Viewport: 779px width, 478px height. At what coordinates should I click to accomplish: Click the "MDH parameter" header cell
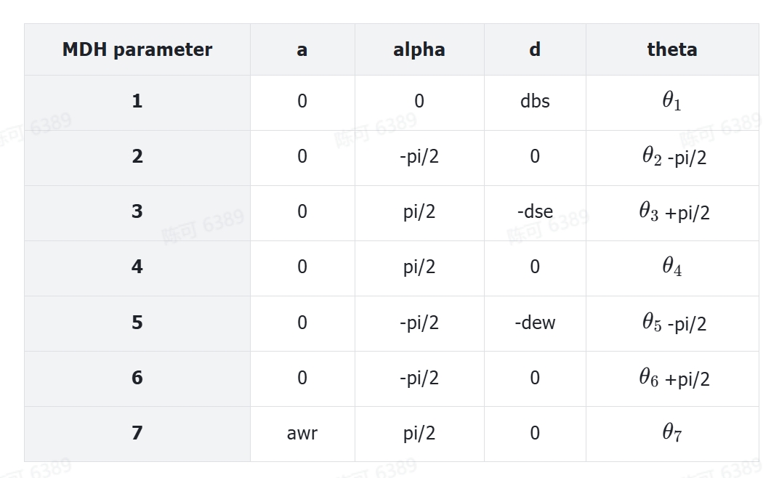pyautogui.click(x=137, y=49)
